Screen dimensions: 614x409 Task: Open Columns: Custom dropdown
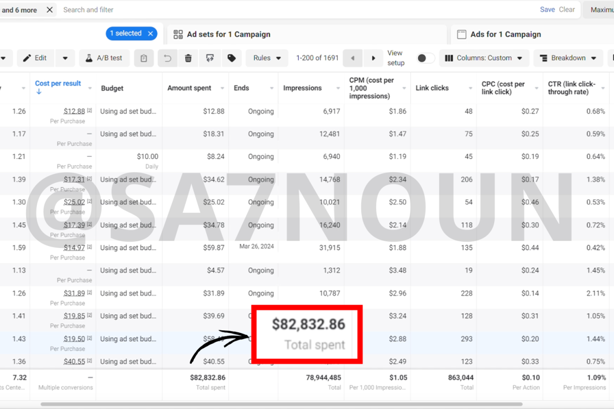484,58
